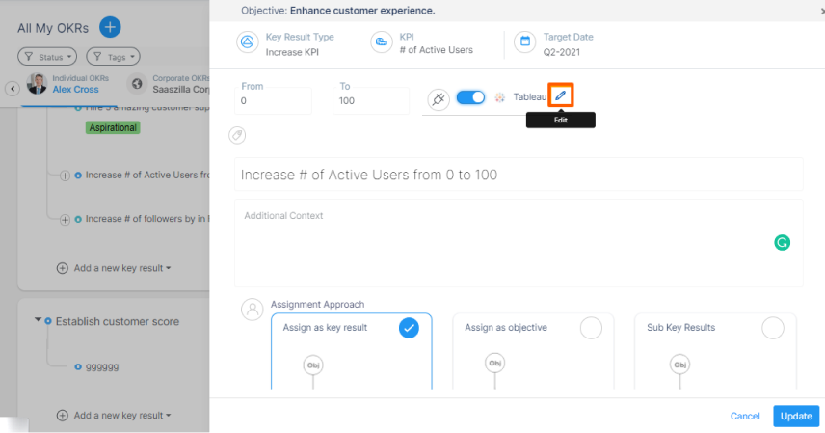
Task: Click the left arrow in the OKR tabs
Action: coord(13,89)
